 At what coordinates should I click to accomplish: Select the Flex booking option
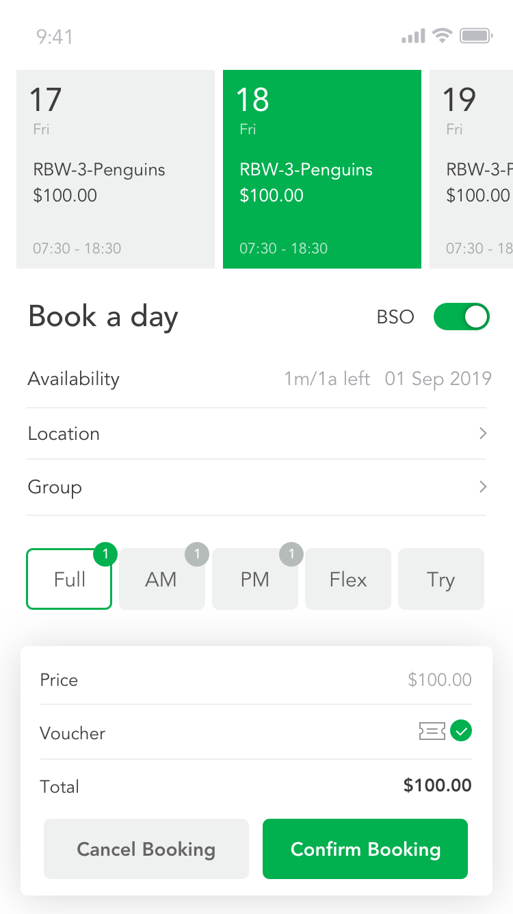[x=348, y=579]
